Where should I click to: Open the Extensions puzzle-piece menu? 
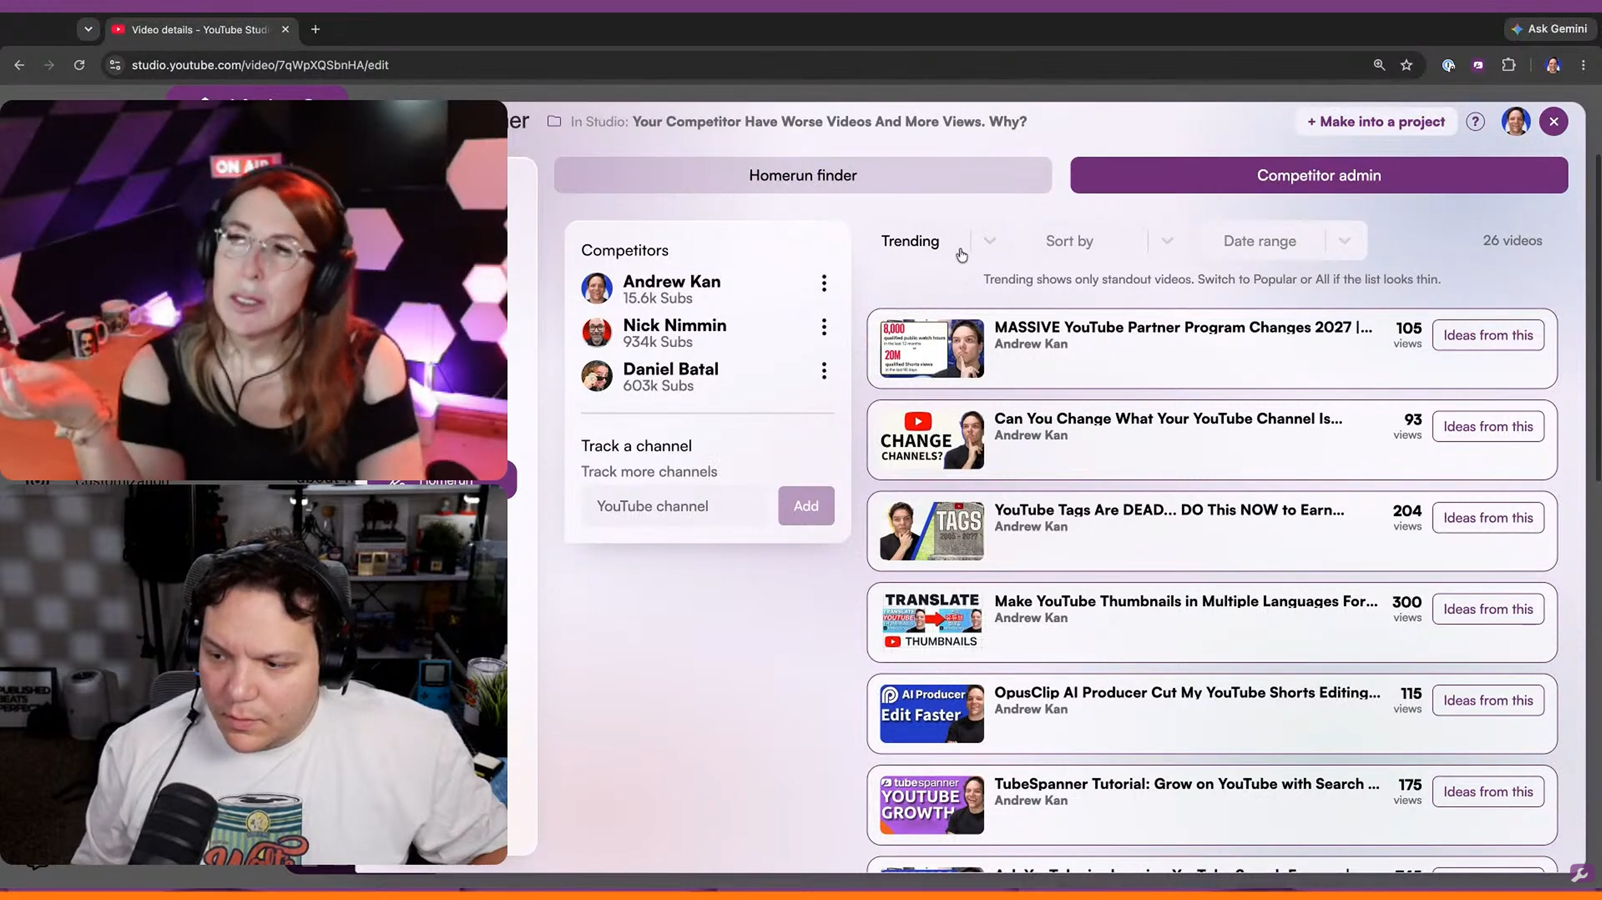pyautogui.click(x=1509, y=65)
